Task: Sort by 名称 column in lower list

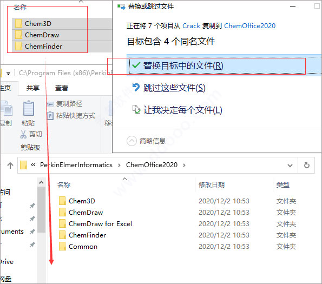Action: tap(64, 184)
